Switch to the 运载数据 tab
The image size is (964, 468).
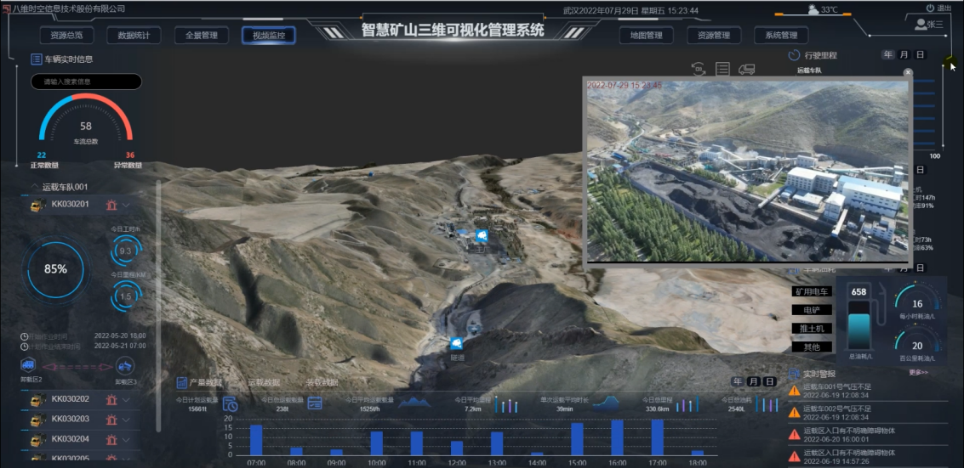click(x=263, y=383)
